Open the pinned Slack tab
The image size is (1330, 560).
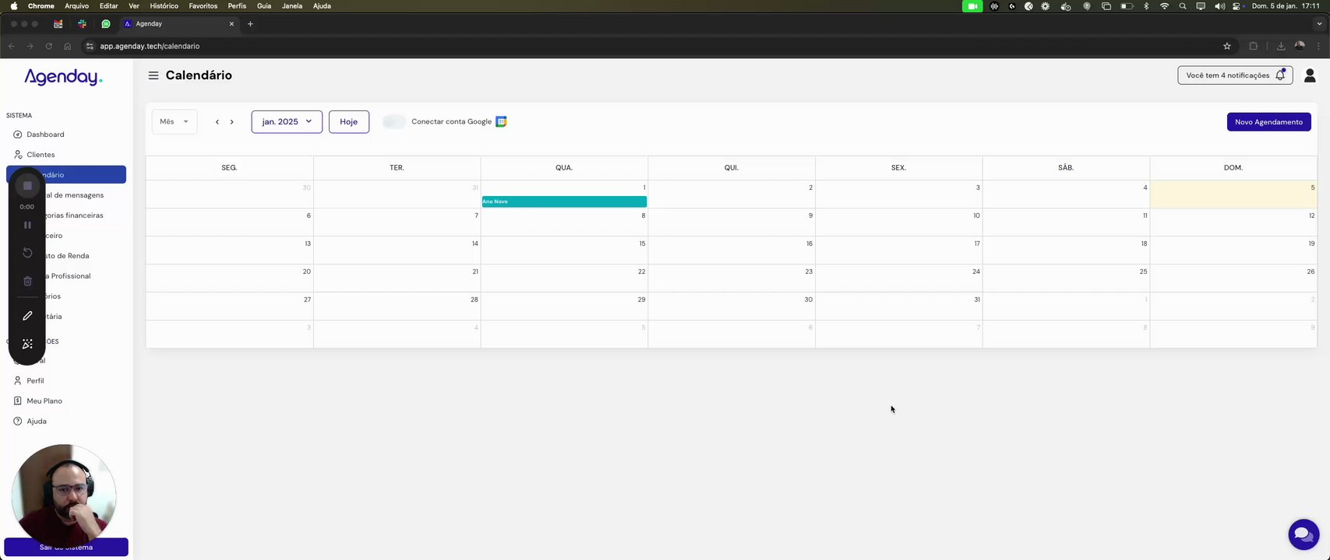pos(82,24)
